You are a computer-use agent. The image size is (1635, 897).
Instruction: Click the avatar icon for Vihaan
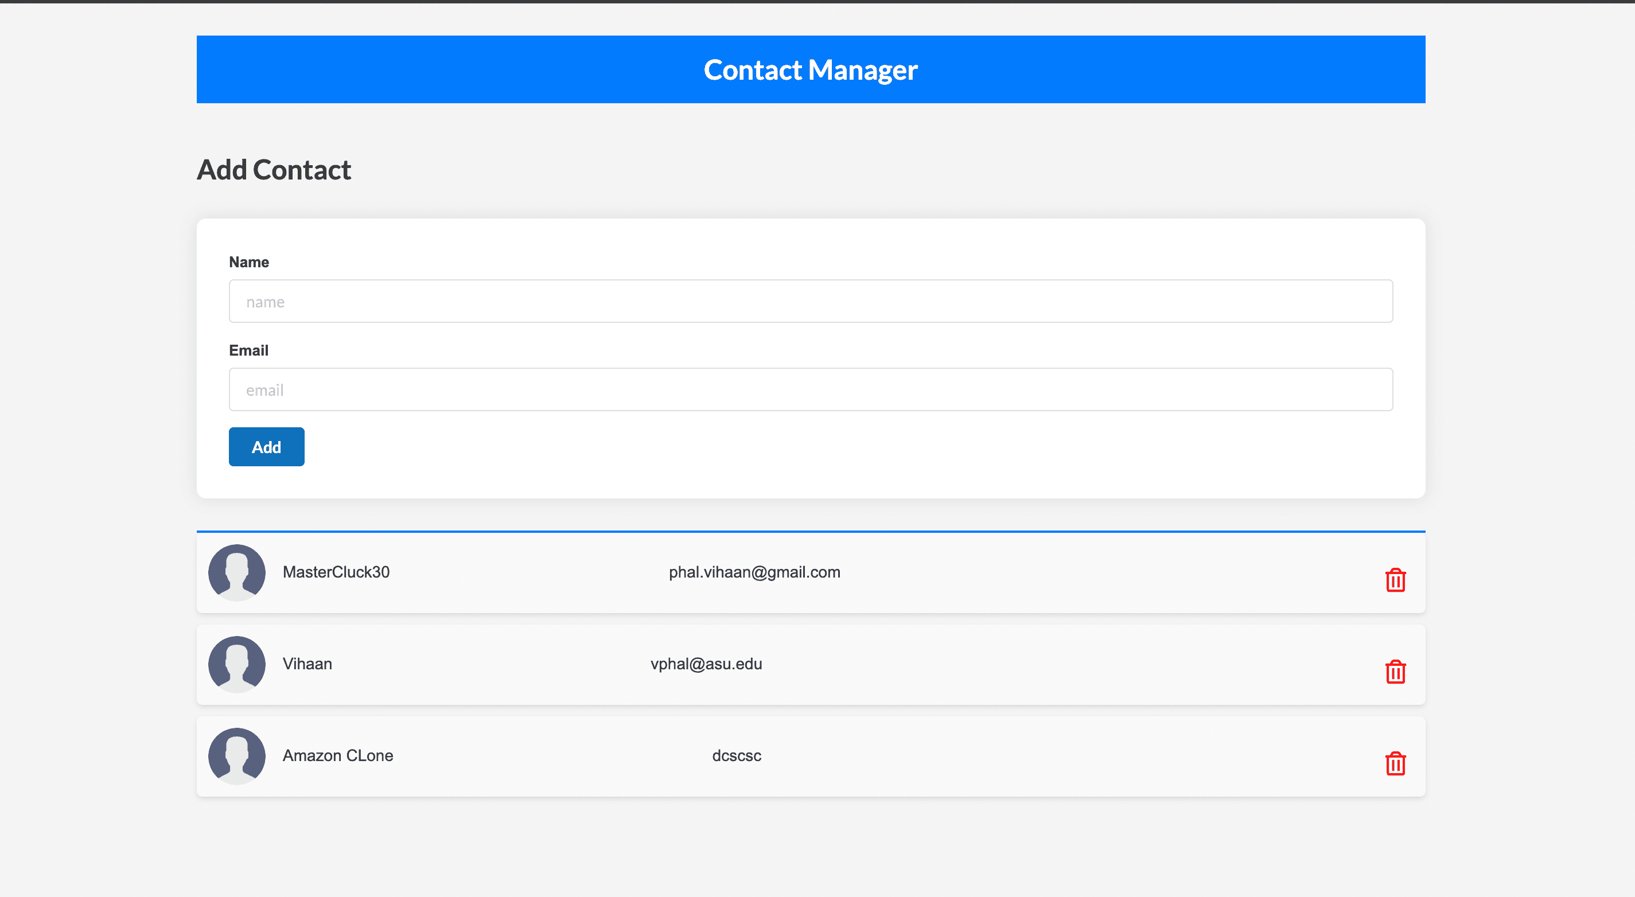pyautogui.click(x=236, y=664)
